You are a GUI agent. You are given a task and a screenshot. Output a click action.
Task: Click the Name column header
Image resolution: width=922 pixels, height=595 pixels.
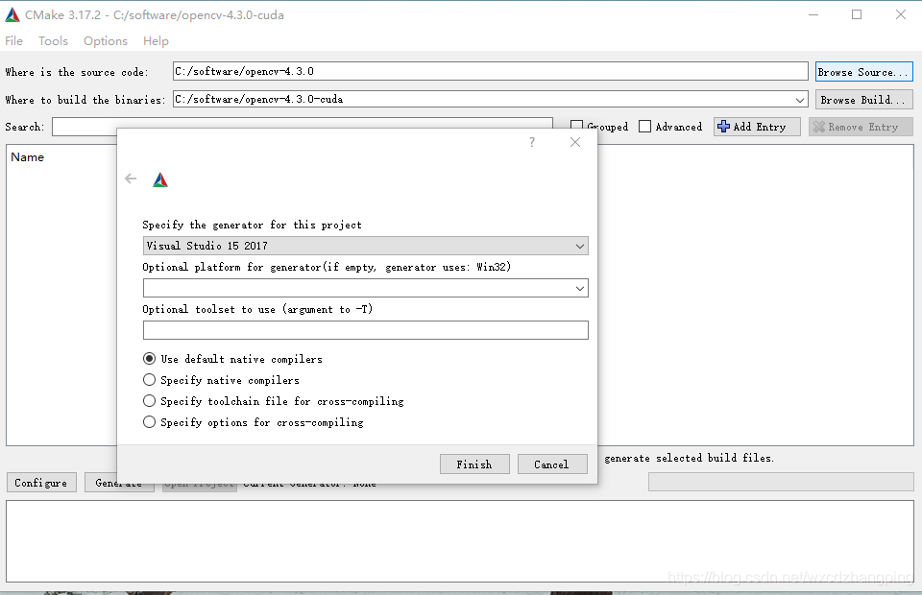27,156
